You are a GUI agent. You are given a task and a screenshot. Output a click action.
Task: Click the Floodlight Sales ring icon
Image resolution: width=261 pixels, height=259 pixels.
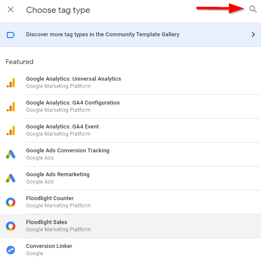pos(11,226)
